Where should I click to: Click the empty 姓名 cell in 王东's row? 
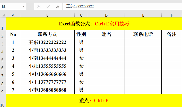point(106,42)
